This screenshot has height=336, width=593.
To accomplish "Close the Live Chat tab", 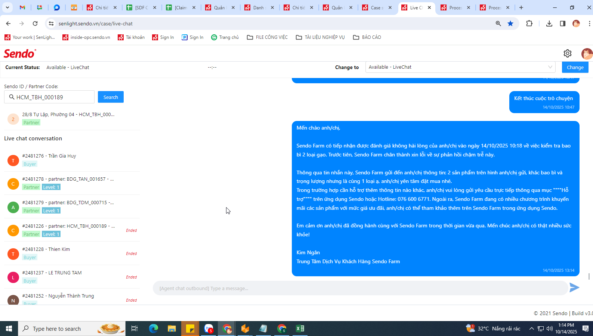I will pos(429,7).
